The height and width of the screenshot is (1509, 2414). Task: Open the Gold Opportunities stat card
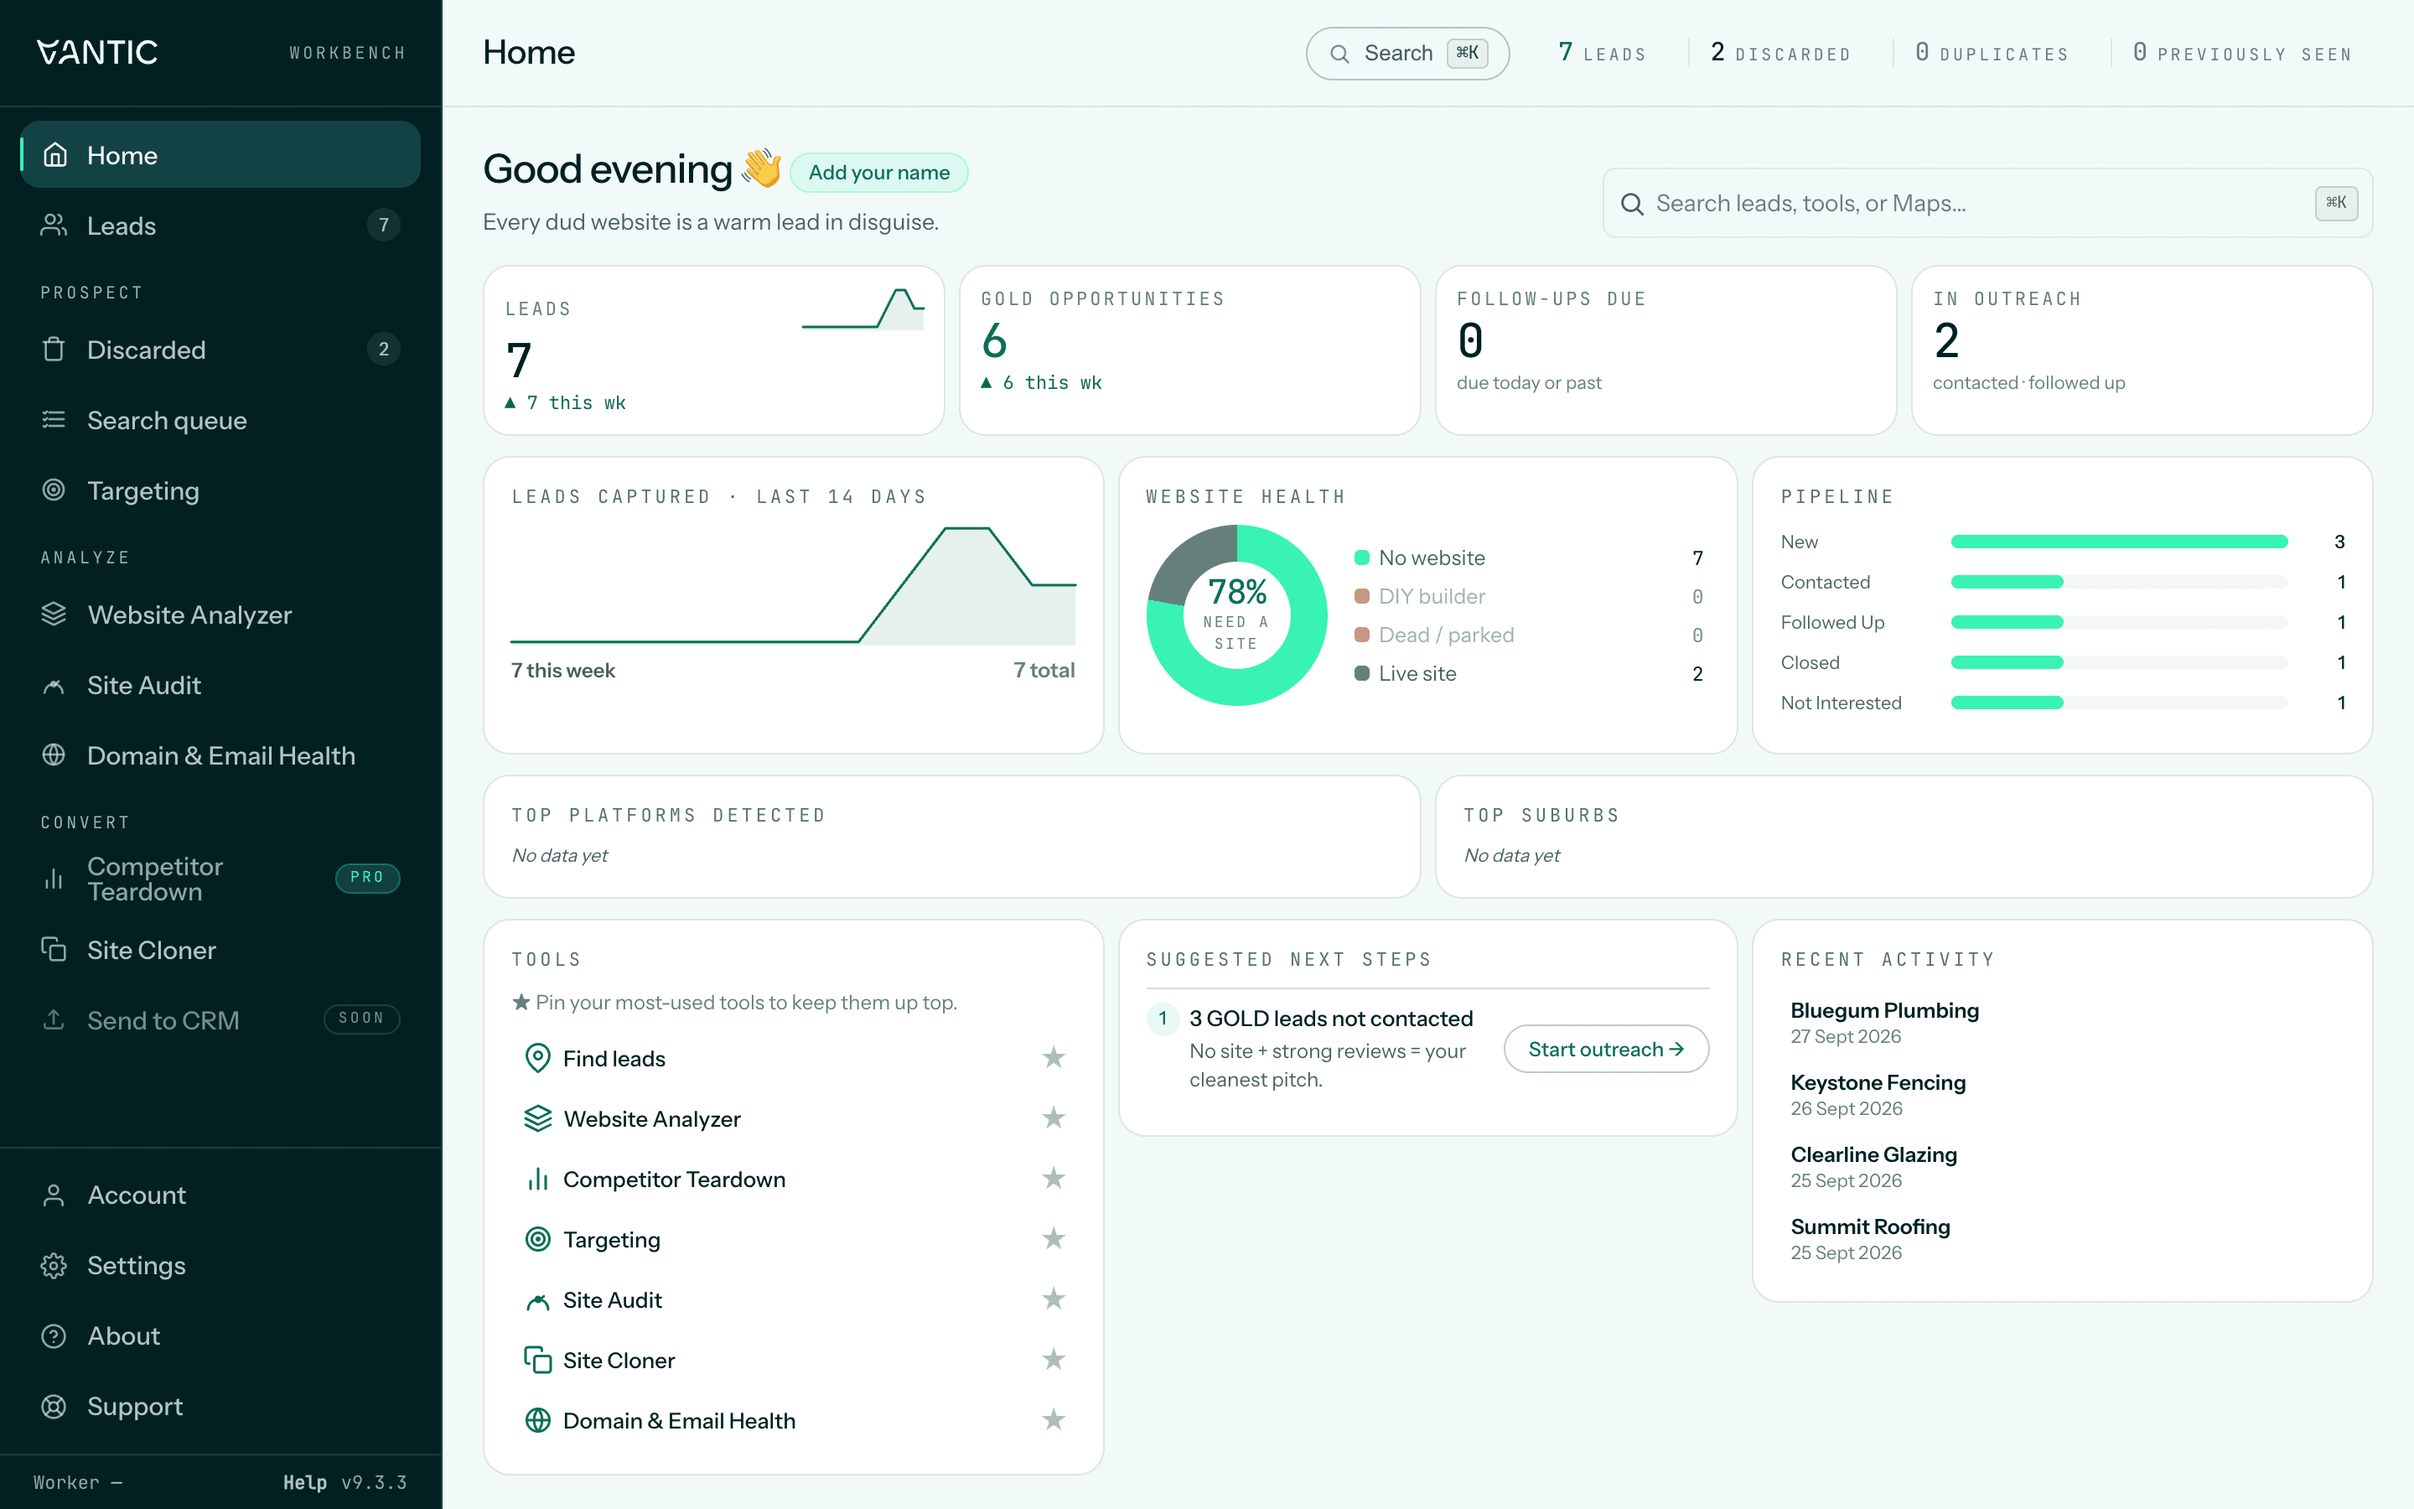click(x=1189, y=350)
